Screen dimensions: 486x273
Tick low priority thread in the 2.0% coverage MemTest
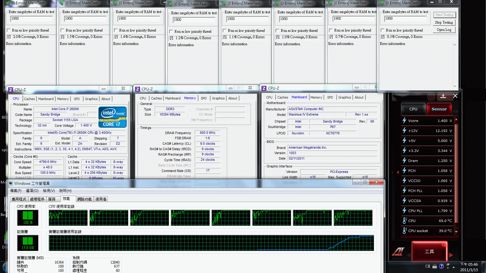click(x=9, y=30)
